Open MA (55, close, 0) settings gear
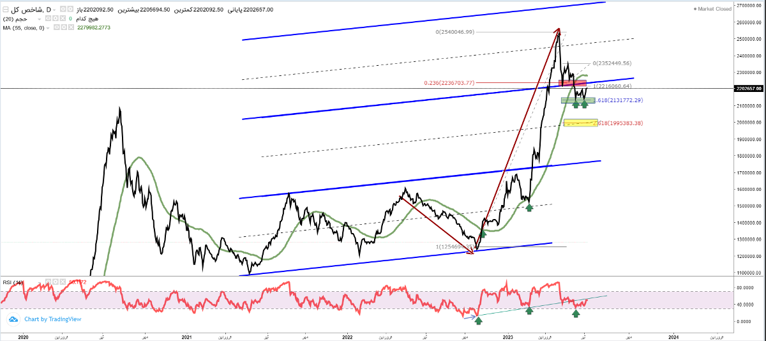The width and height of the screenshot is (766, 341). pyautogui.click(x=64, y=27)
